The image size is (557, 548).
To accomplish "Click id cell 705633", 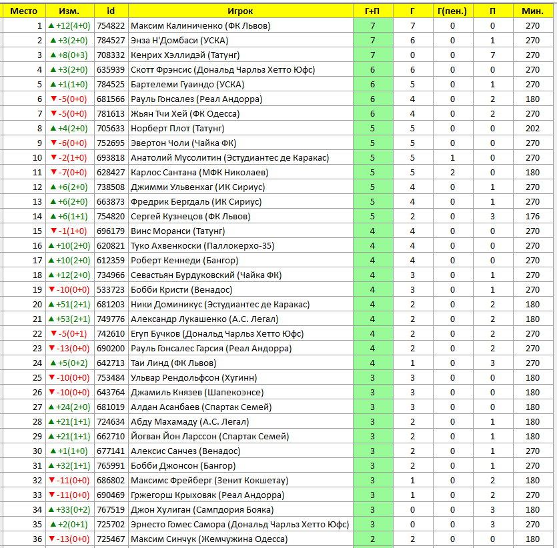I will coord(111,129).
